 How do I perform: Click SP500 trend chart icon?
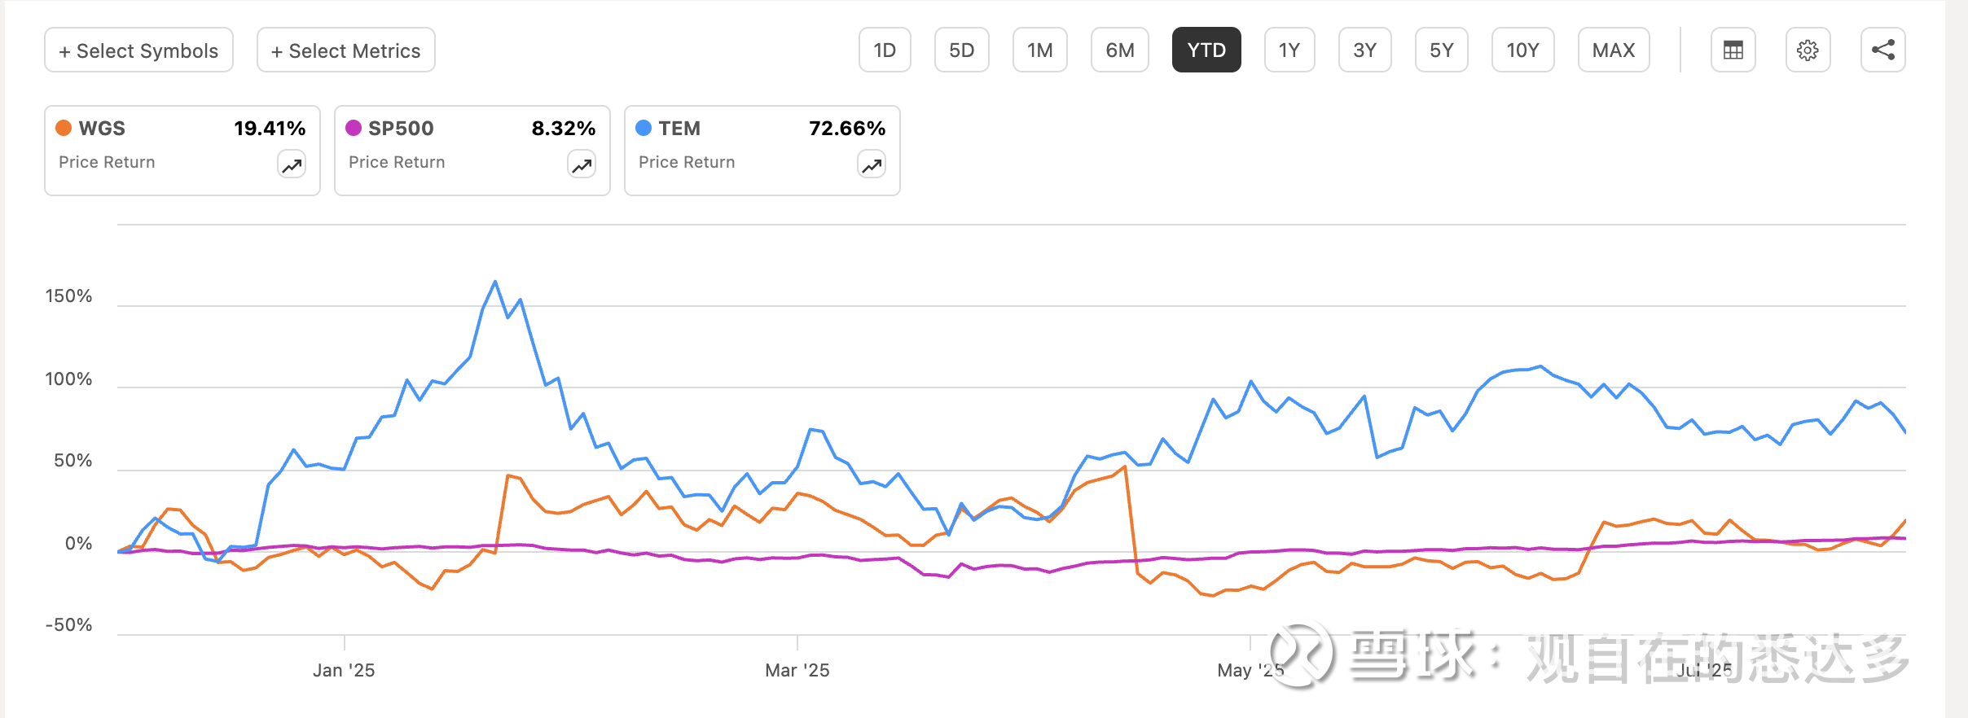[582, 165]
